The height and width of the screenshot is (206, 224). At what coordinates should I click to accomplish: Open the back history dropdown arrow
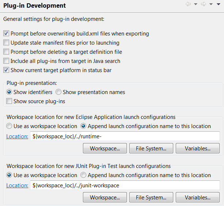pyautogui.click(x=195, y=4)
